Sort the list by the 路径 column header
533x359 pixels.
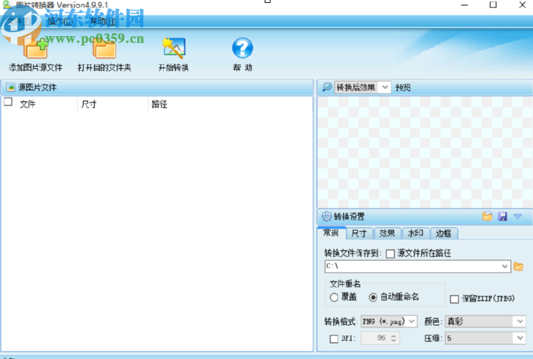coord(159,104)
